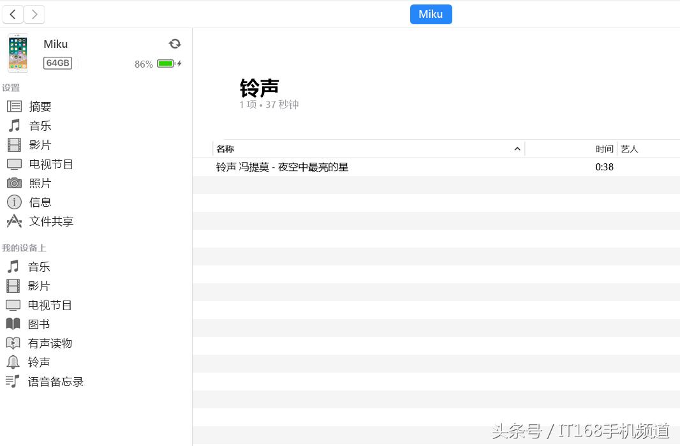Open the 电视节目 sync settings
Viewport: 680px width, 446px height.
(50, 163)
